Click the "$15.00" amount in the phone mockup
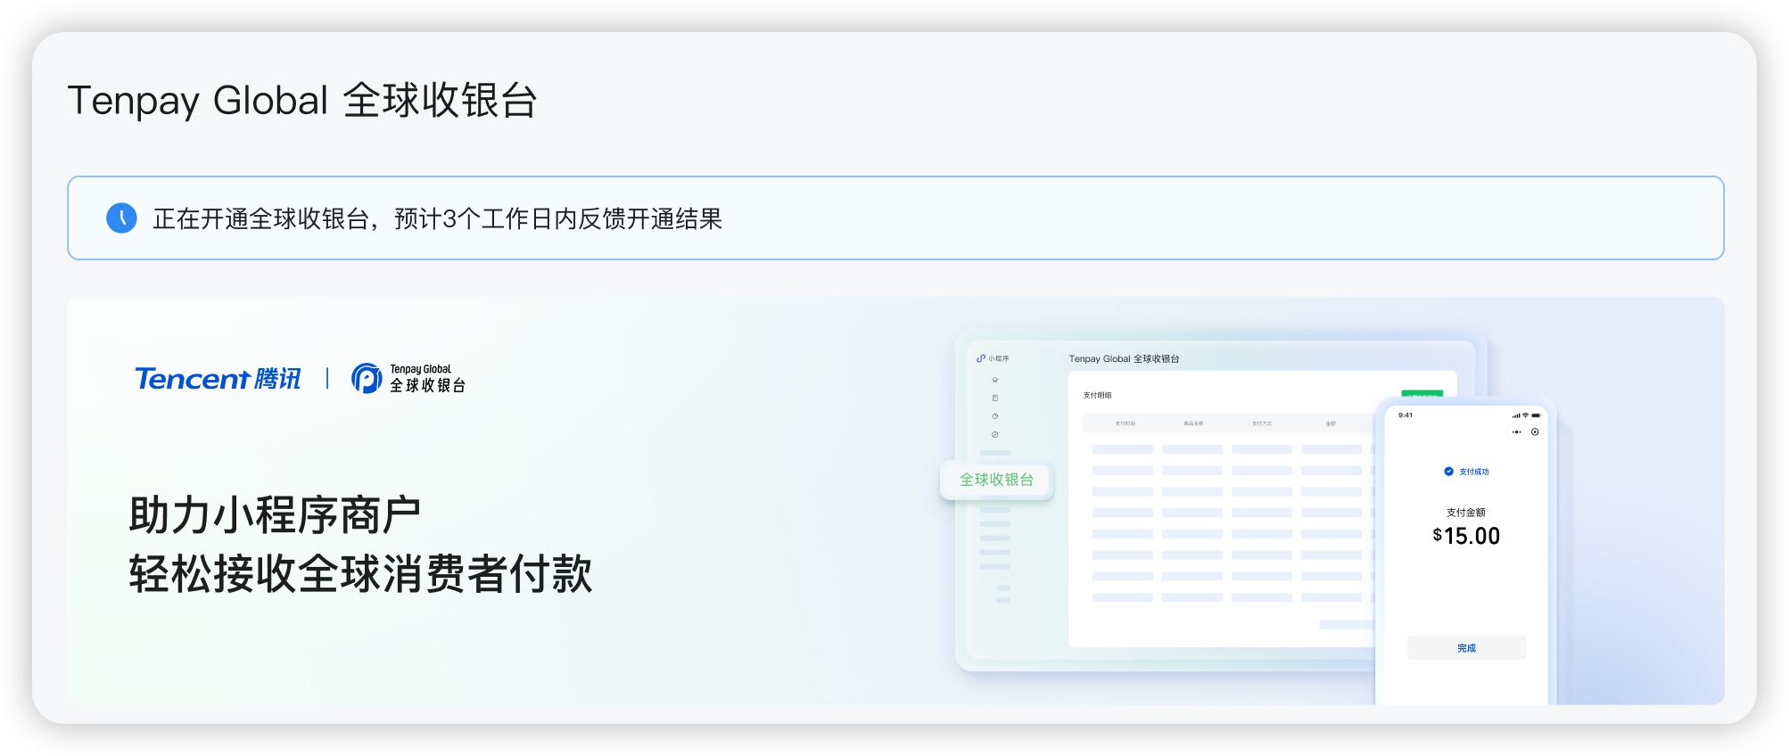This screenshot has width=1789, height=756. pyautogui.click(x=1466, y=536)
